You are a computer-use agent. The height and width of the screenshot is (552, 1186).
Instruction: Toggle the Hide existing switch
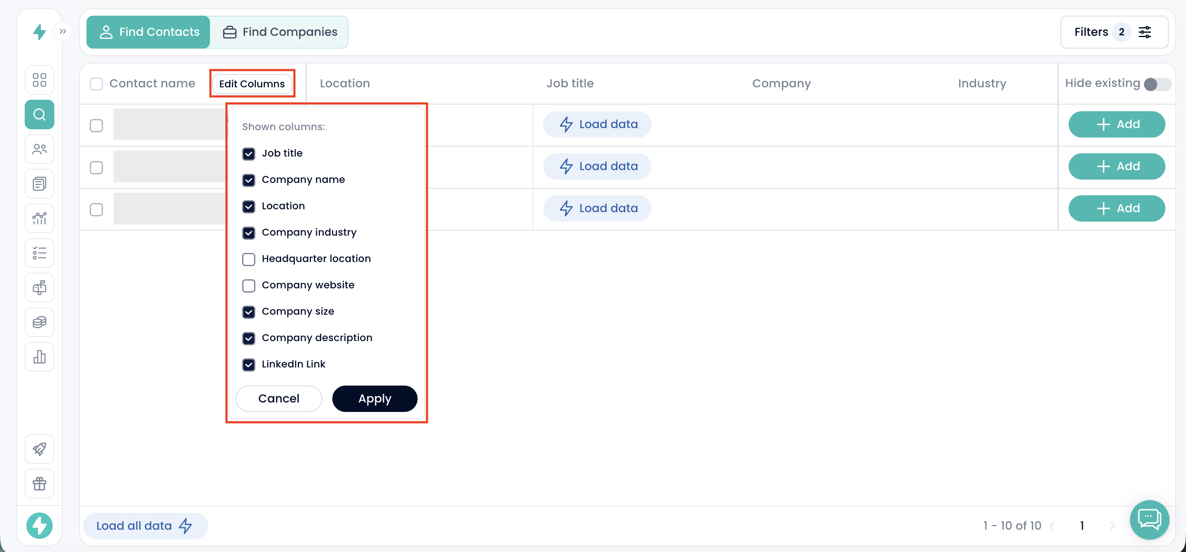[1157, 84]
